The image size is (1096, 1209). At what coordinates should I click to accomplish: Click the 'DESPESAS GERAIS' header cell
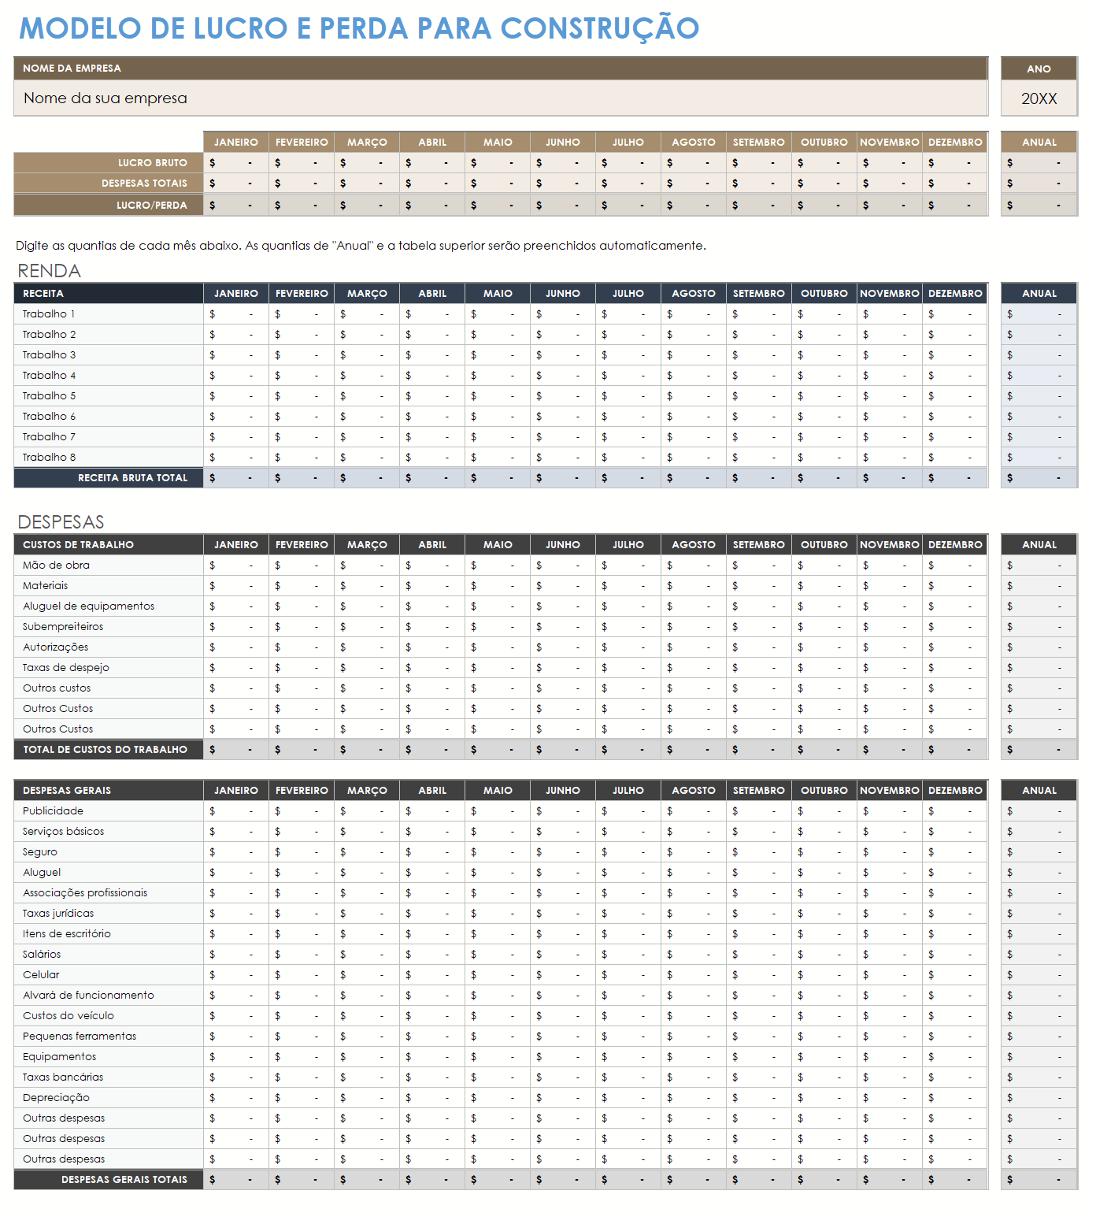109,791
